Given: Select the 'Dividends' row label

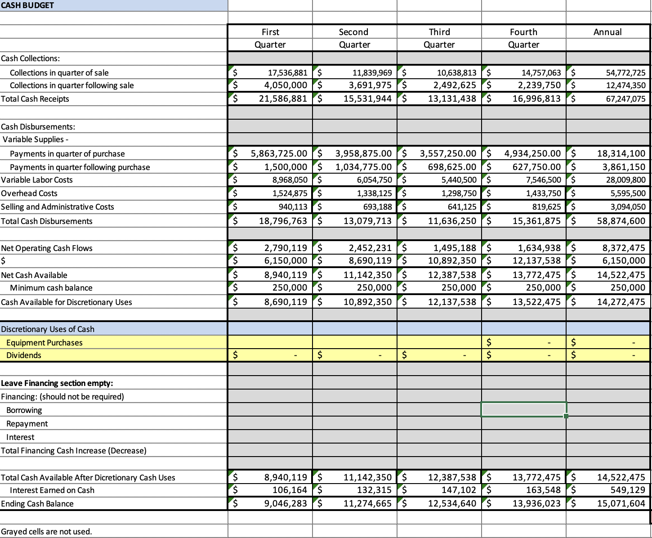Looking at the screenshot, I should pyautogui.click(x=24, y=355).
